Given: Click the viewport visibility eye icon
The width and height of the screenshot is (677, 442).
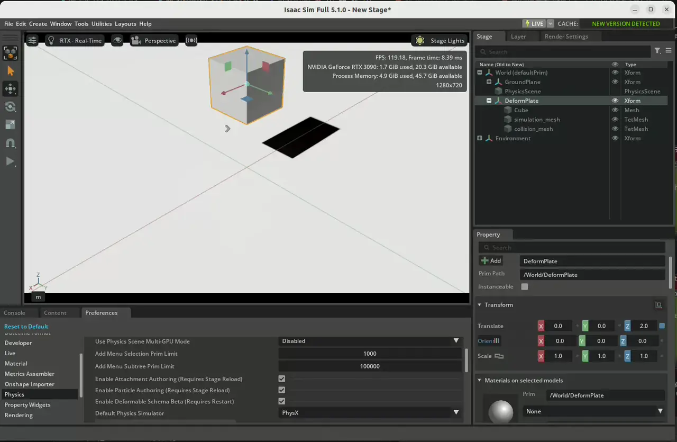Looking at the screenshot, I should tap(117, 40).
